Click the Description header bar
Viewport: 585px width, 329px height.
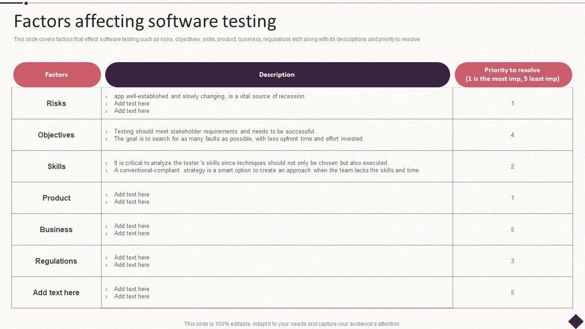tap(277, 74)
